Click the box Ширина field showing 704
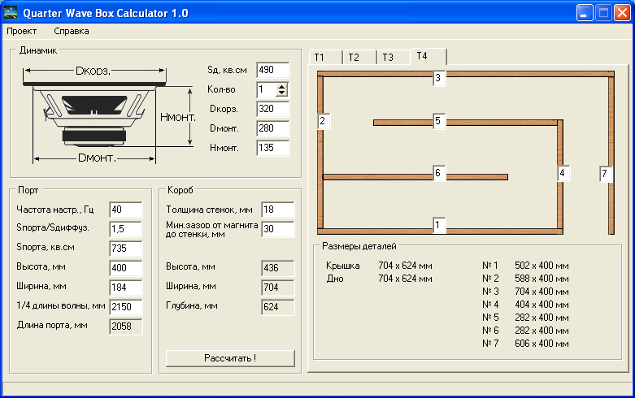 click(278, 288)
